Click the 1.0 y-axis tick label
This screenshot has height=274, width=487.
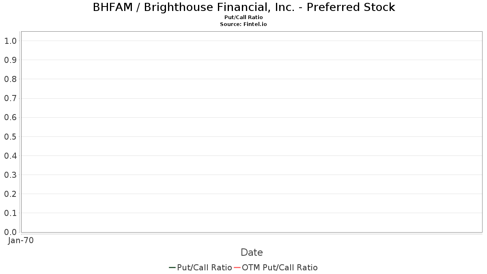[10, 41]
